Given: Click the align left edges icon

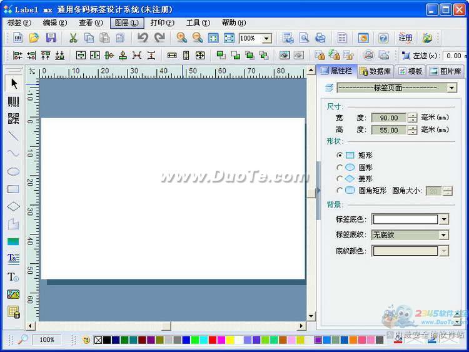Looking at the screenshot, I should tap(18, 55).
